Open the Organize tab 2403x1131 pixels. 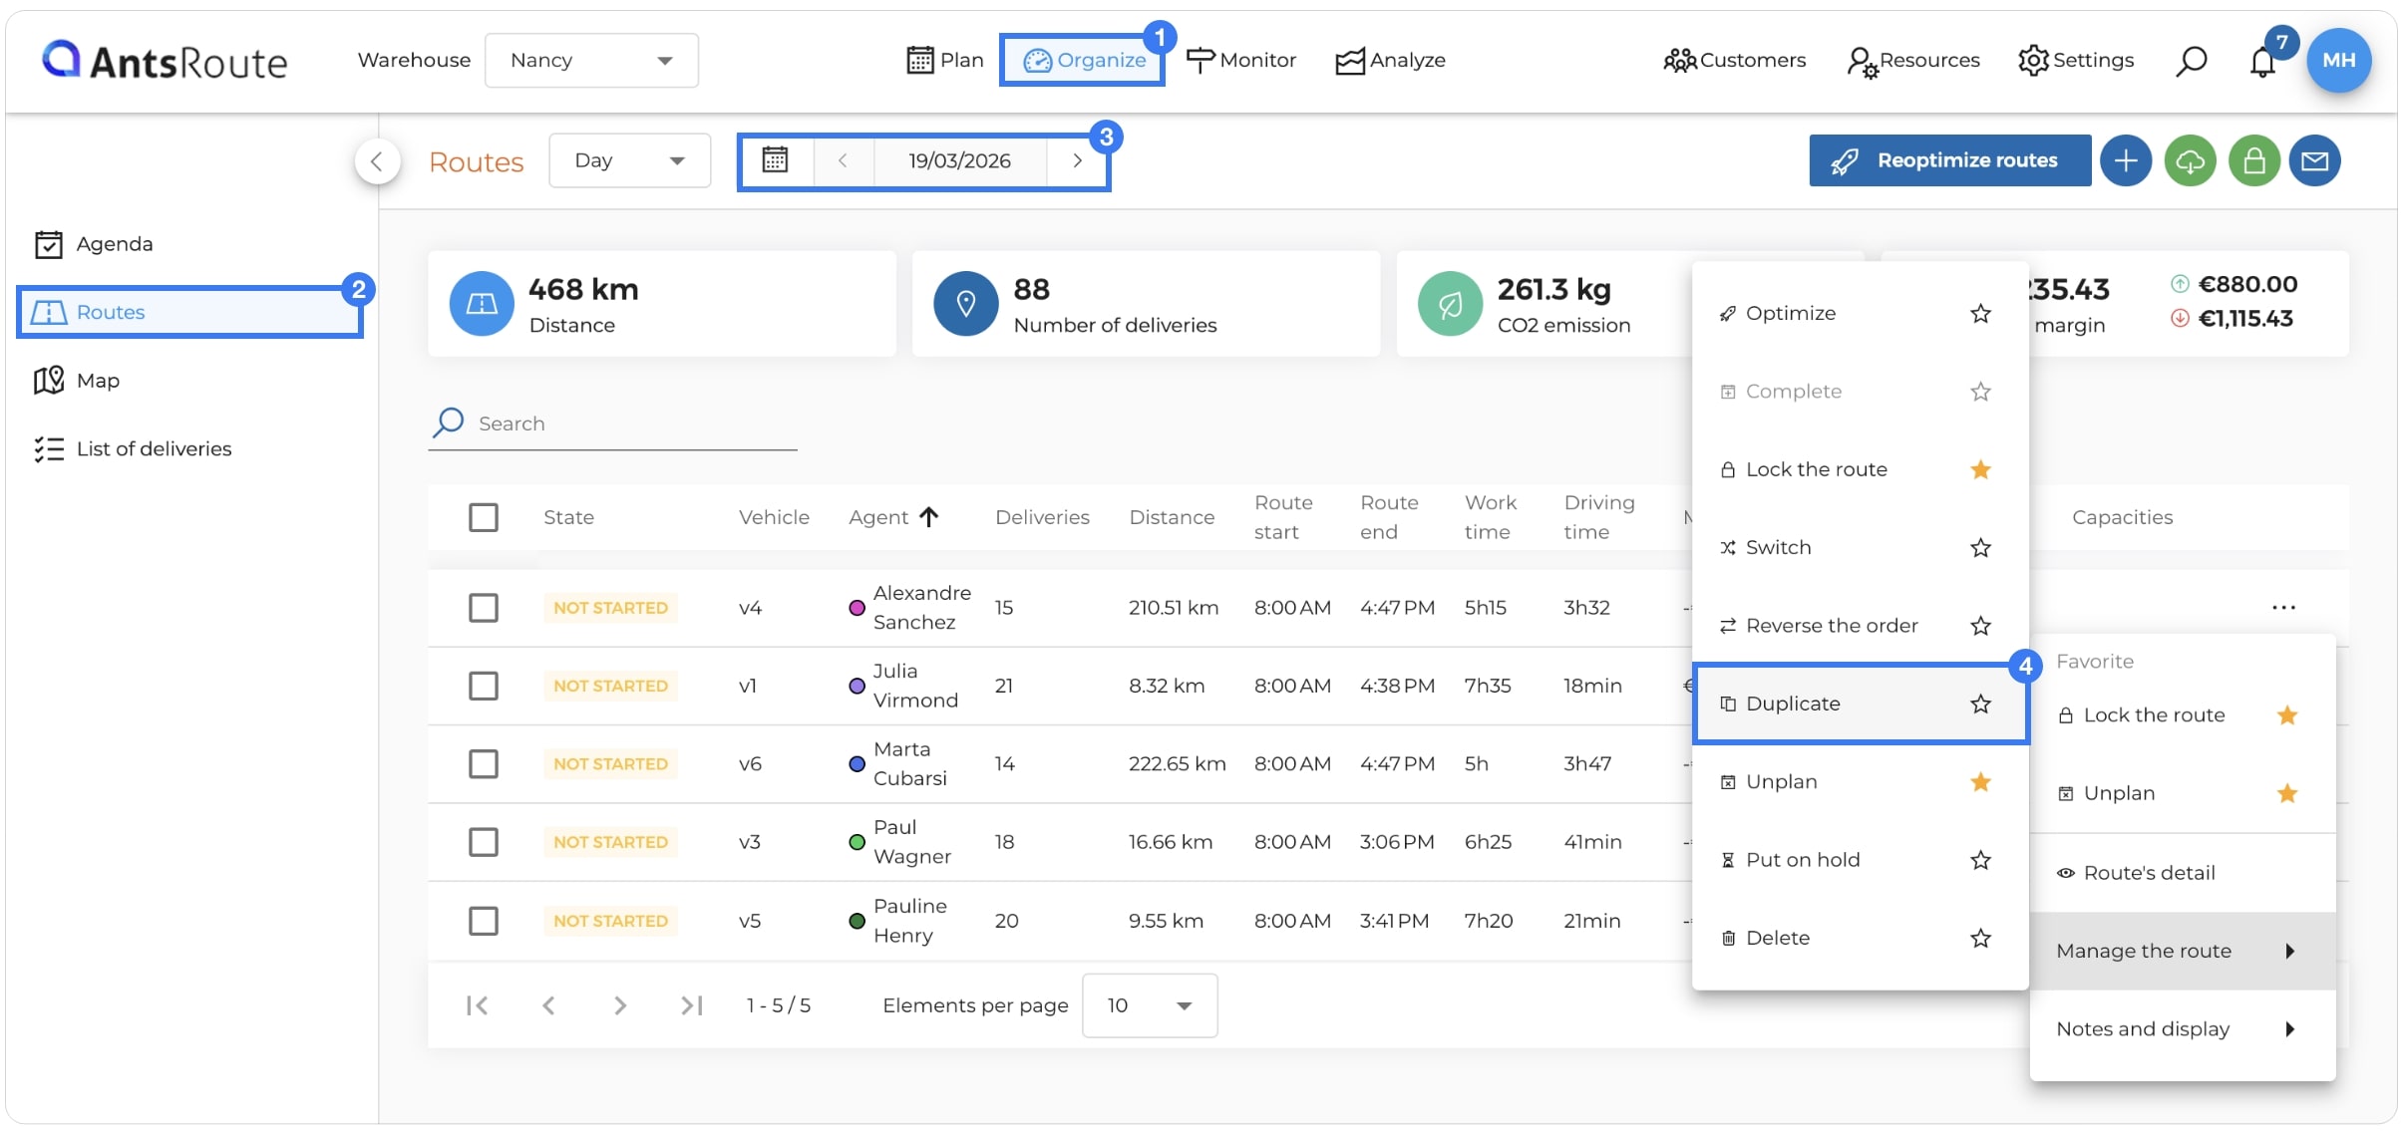click(x=1084, y=60)
